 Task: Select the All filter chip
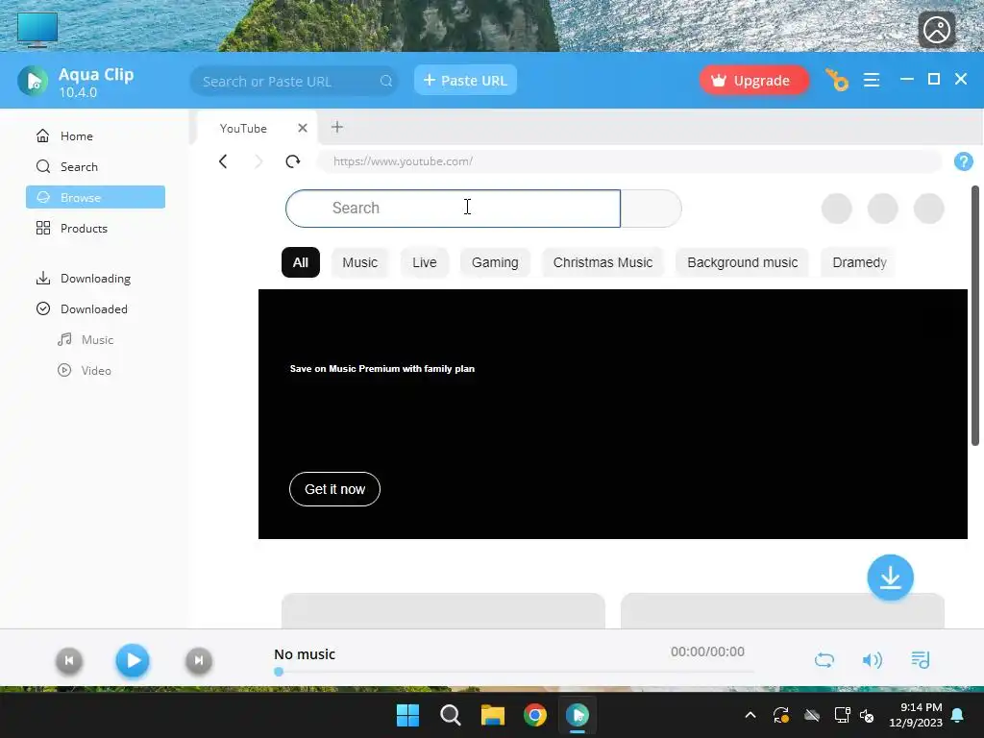301,262
